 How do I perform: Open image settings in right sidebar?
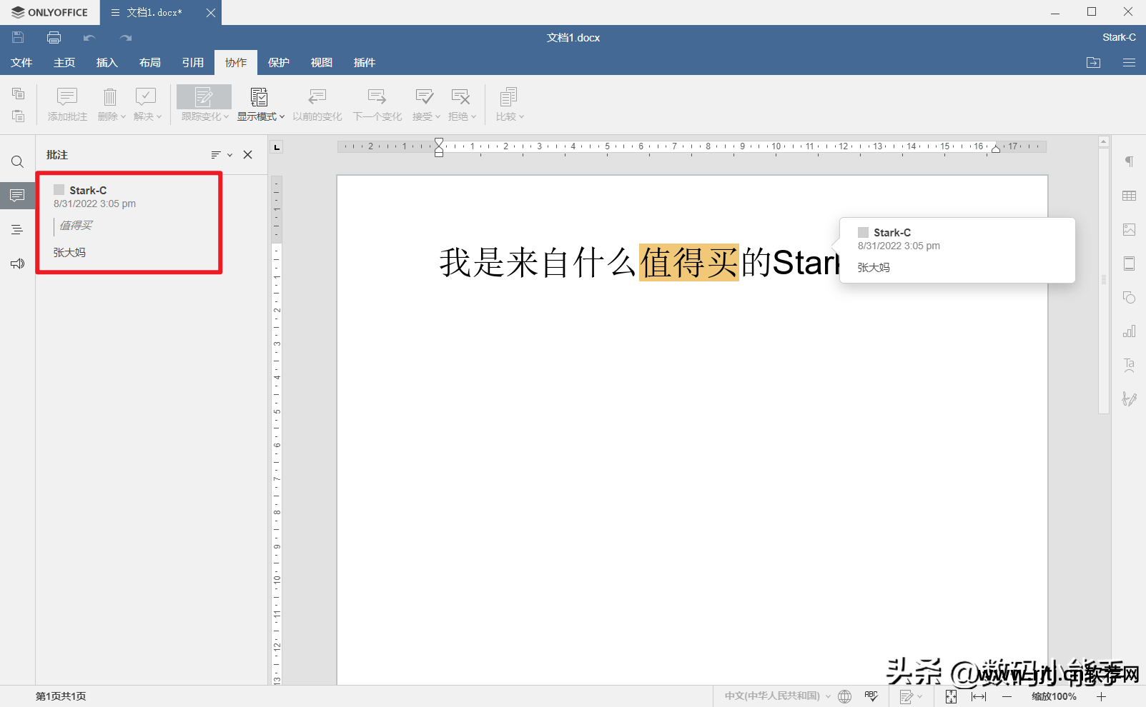1129,229
